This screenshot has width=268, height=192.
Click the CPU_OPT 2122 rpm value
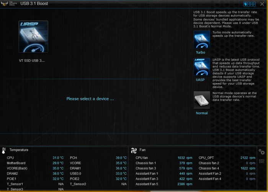click(x=248, y=158)
